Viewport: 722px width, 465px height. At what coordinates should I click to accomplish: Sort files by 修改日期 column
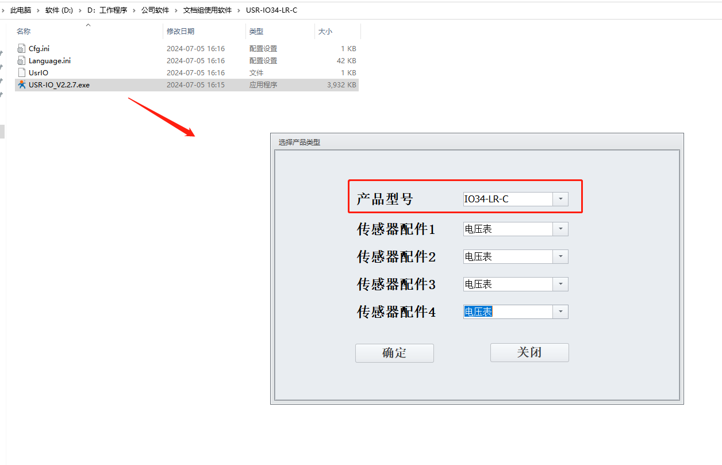[x=180, y=32]
